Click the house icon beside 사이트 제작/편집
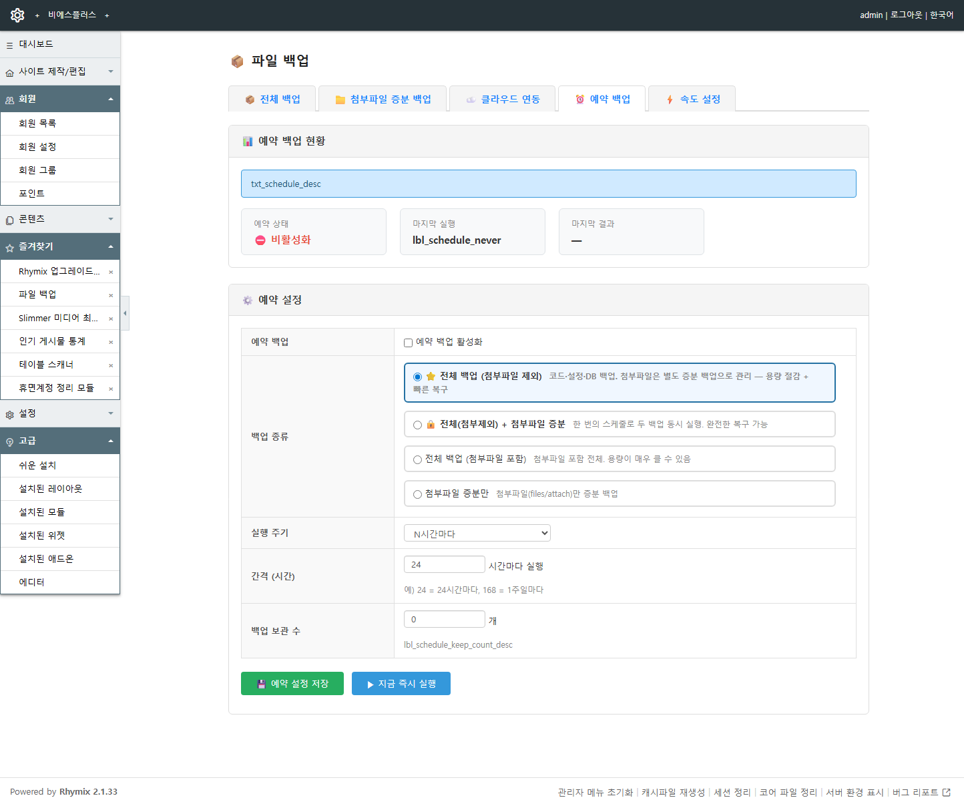 tap(9, 73)
